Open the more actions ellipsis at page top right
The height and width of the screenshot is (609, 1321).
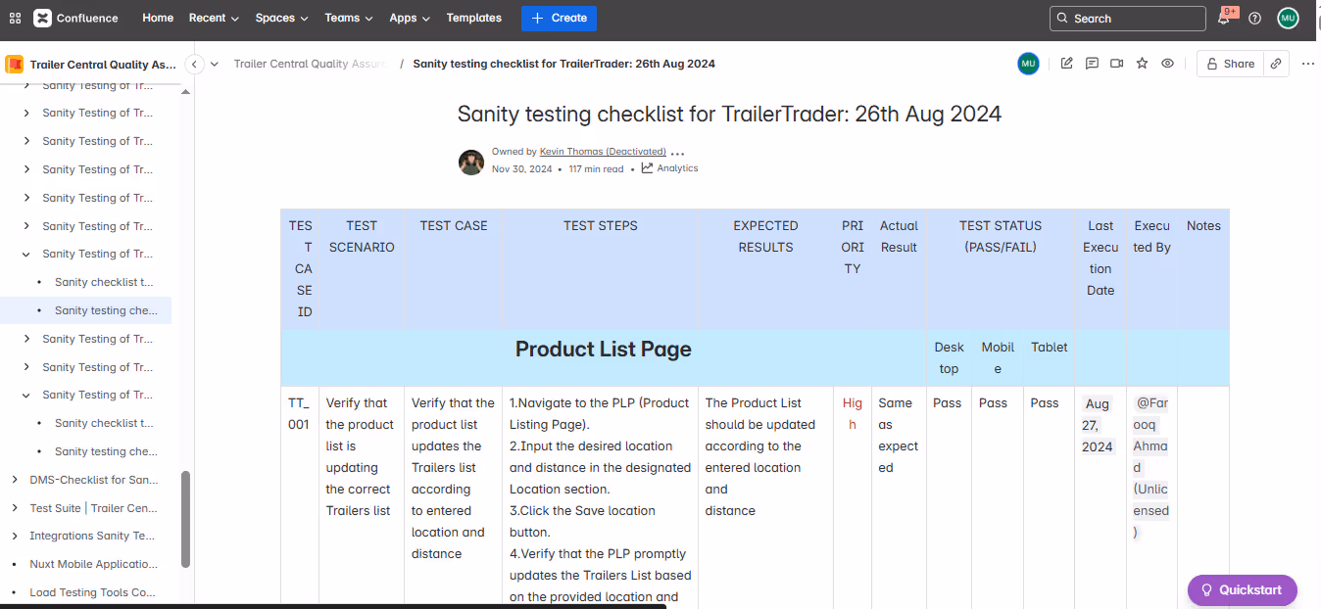[x=1307, y=64]
